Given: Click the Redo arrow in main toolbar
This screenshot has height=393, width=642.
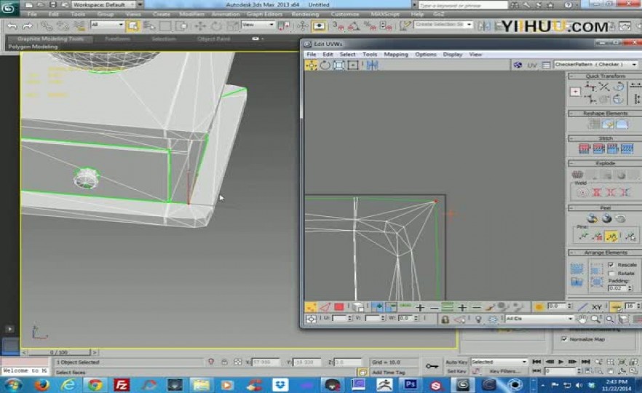Looking at the screenshot, I should 28,26.
